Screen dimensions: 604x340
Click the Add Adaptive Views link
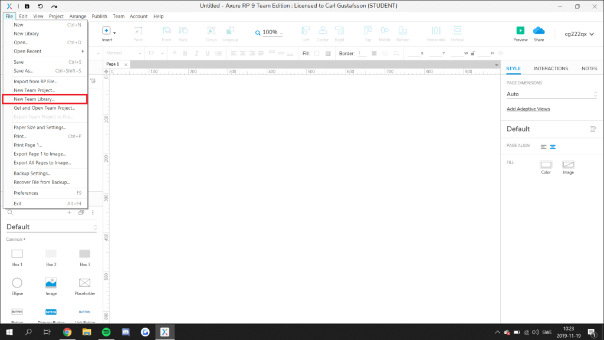click(528, 109)
